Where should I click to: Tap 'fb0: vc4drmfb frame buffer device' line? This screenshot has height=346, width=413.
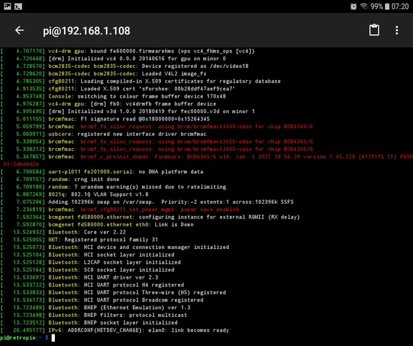(108, 103)
